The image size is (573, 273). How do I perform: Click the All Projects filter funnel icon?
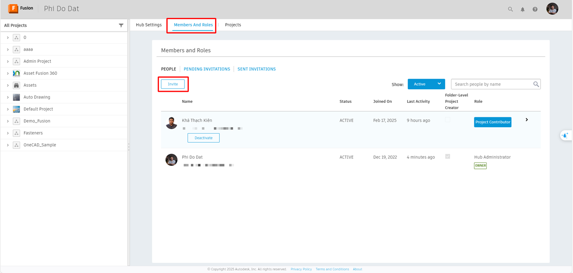121,26
